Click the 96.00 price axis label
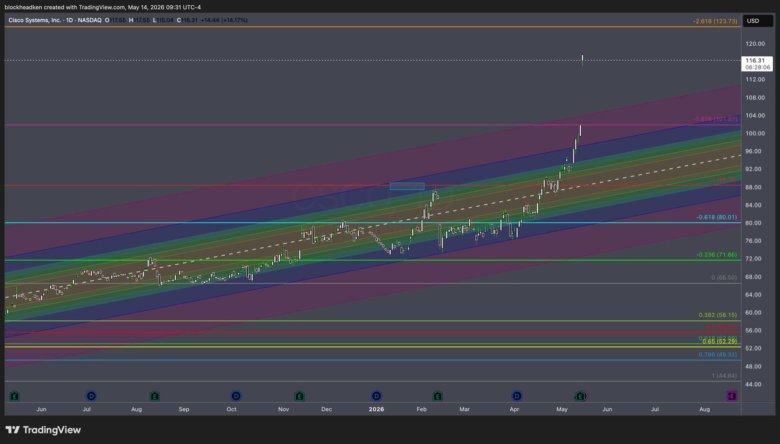 [x=754, y=151]
